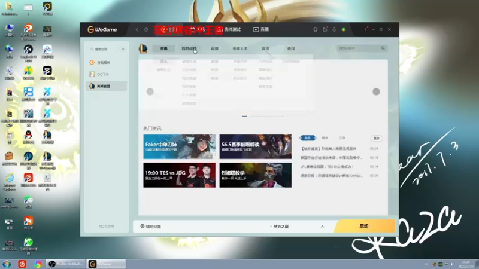
Task: Open the main menu icon beside minimize
Action: click(365, 29)
